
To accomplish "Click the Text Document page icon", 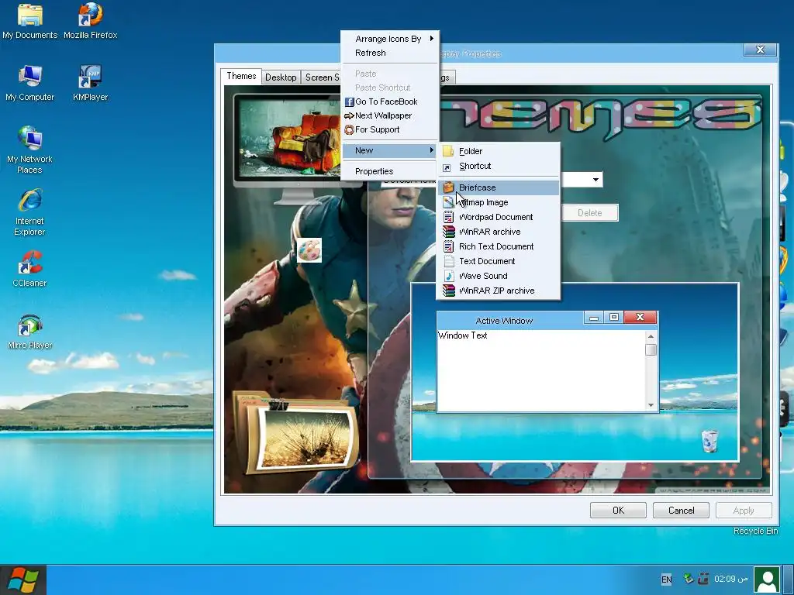I will point(449,261).
